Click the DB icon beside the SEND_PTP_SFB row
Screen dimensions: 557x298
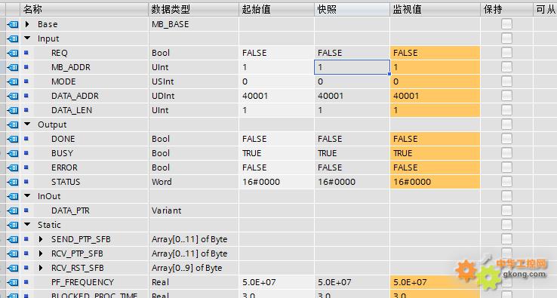pyautogui.click(x=13, y=239)
